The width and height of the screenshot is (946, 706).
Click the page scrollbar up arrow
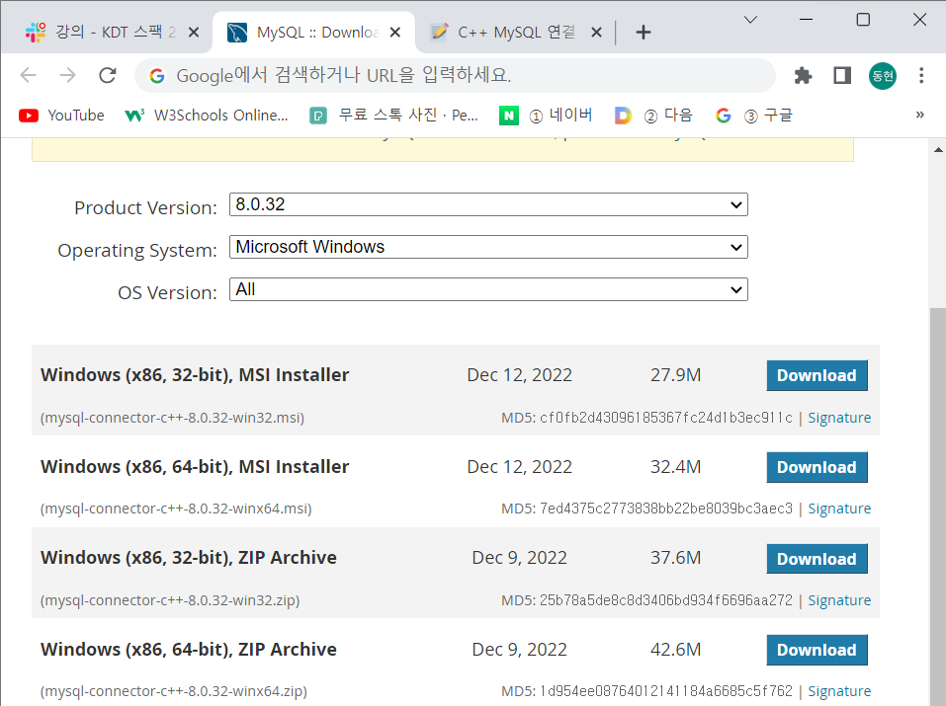click(938, 149)
